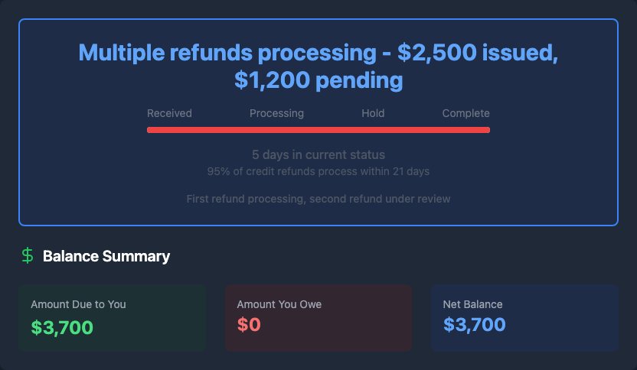Click the $1,200 pending text in headline
The height and width of the screenshot is (370, 637).
pos(318,80)
